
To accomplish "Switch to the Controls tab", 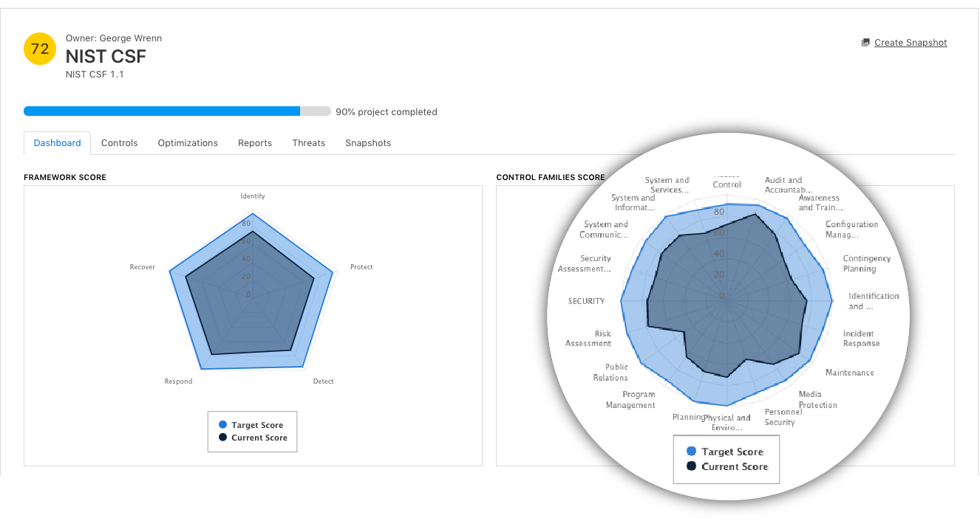I will [x=120, y=143].
